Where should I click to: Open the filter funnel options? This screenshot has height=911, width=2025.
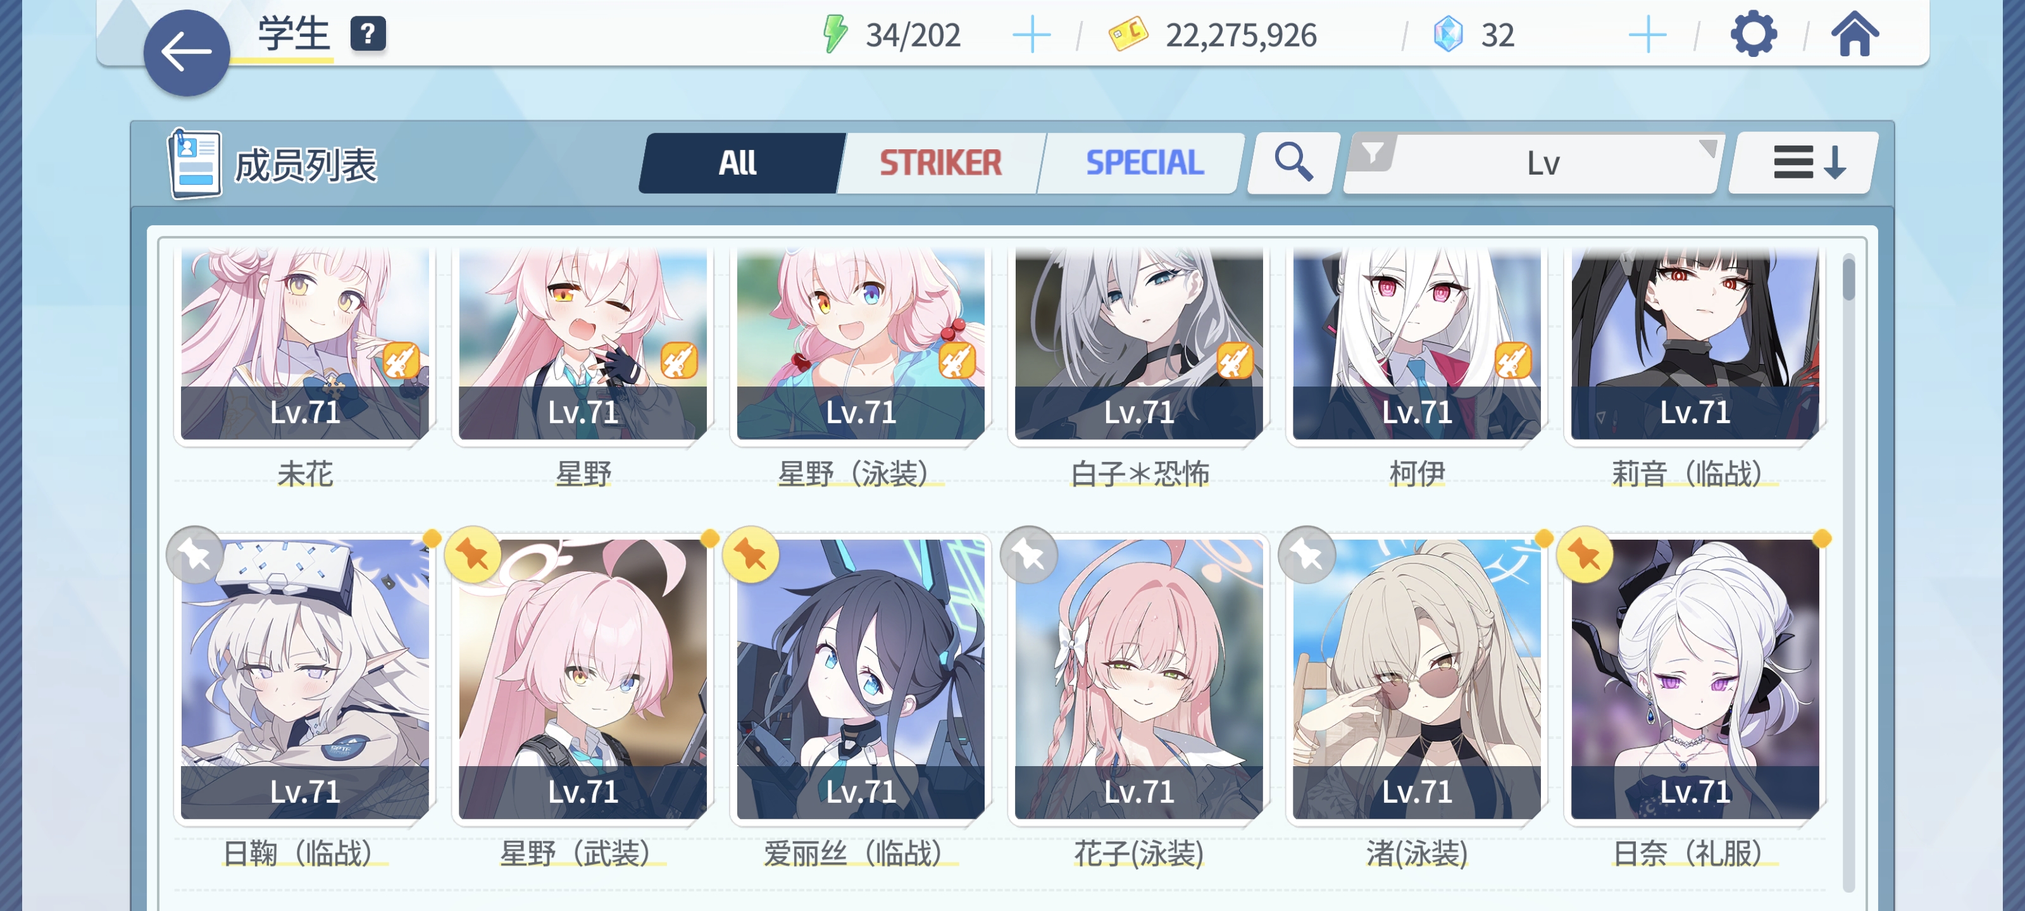point(1372,152)
